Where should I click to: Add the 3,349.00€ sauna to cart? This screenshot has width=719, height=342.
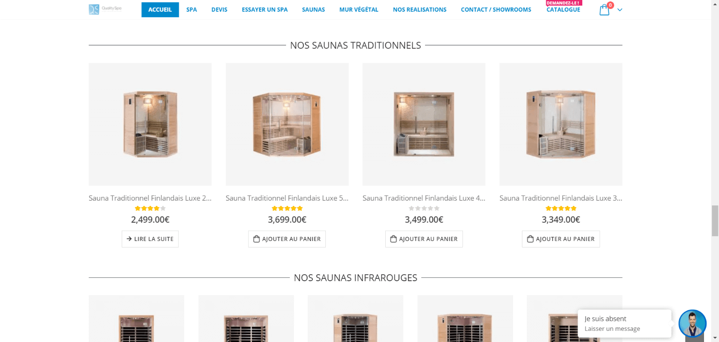[561, 239]
